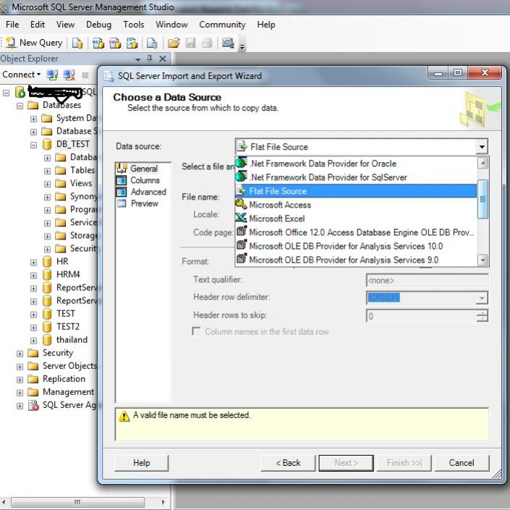The image size is (510, 510).
Task: Select the Views folder in tree
Action: (x=81, y=184)
